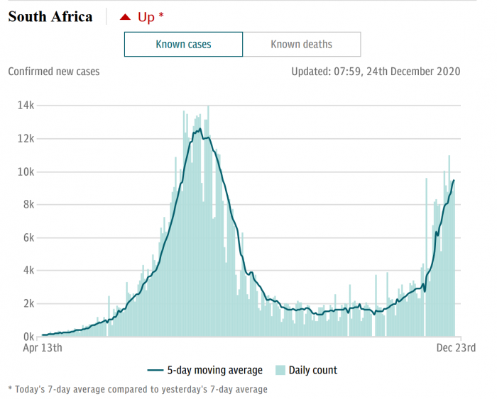Click the red Up triangle icon
497x399 pixels.
(x=125, y=17)
